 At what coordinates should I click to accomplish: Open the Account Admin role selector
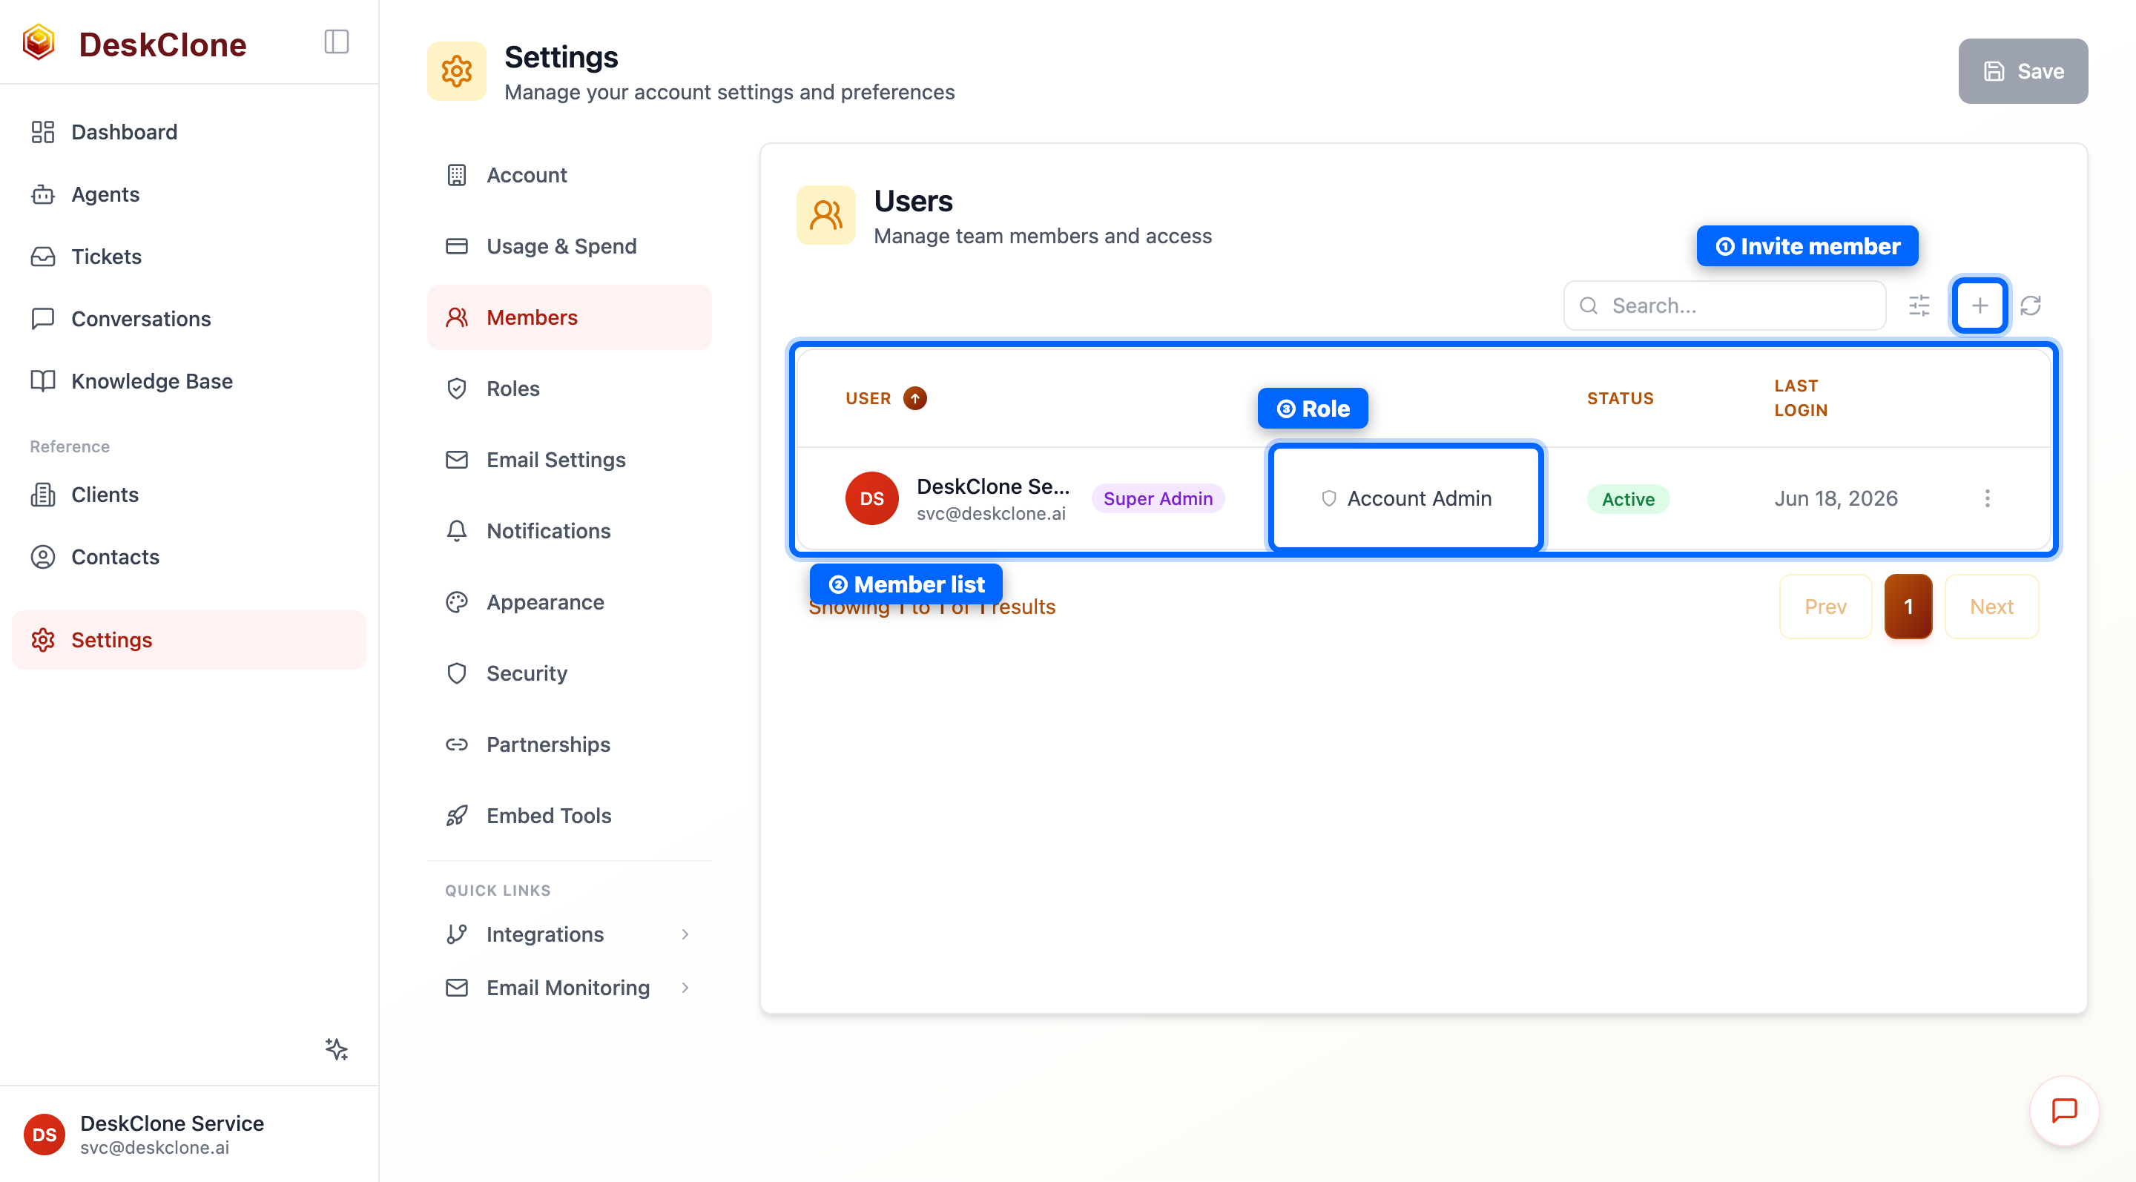(1405, 498)
